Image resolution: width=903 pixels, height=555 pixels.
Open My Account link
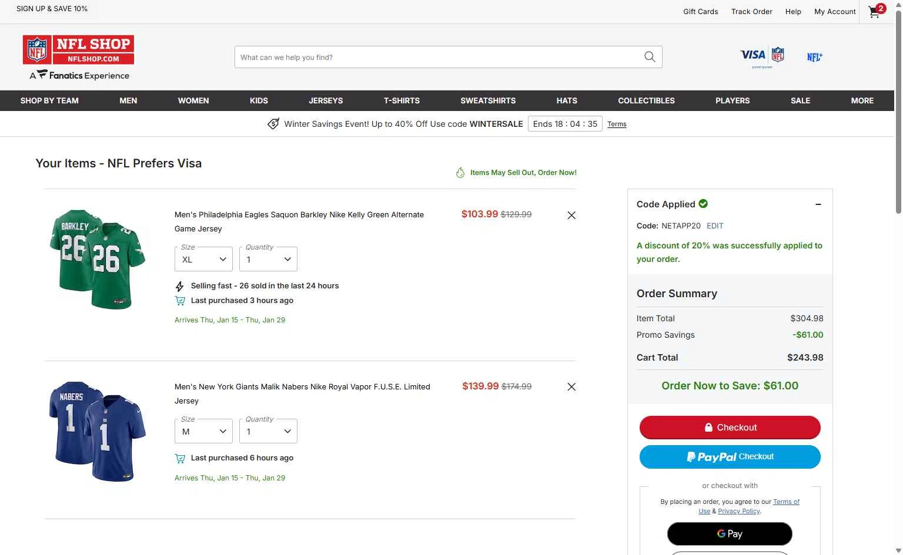point(835,11)
